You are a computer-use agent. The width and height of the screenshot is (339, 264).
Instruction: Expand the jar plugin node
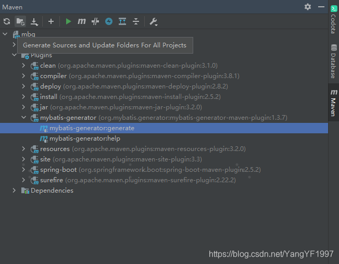tap(23, 107)
